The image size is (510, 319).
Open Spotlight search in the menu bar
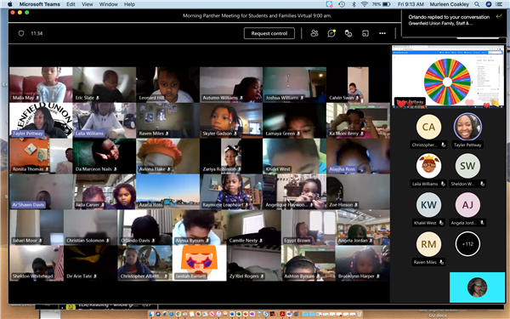477,4
